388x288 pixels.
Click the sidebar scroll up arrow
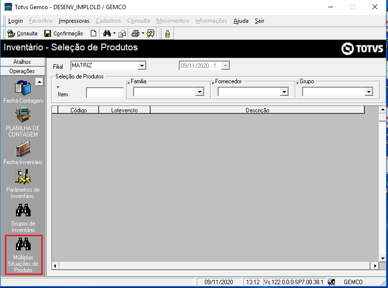tap(39, 82)
